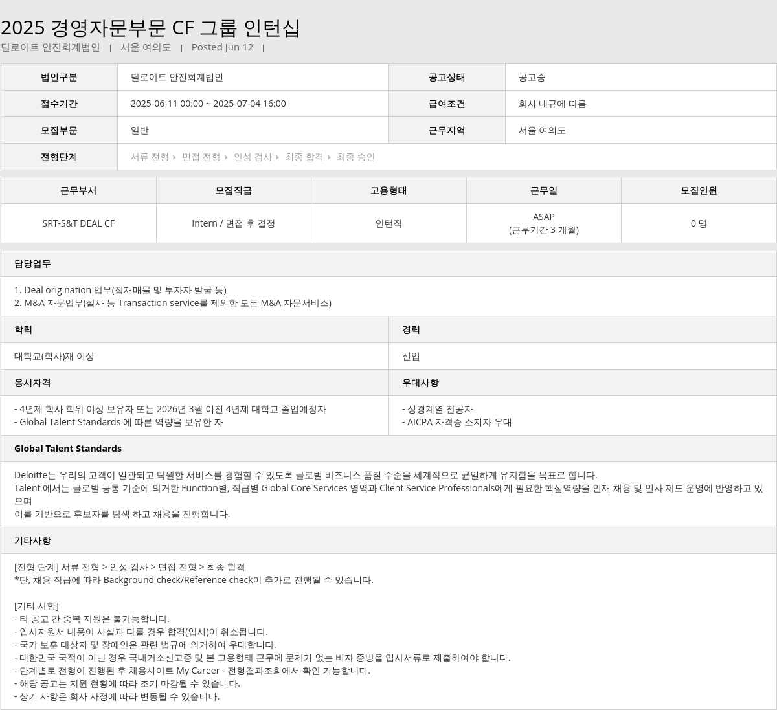The height and width of the screenshot is (710, 777).
Task: Click the '접수기간' label cell
Action: (59, 104)
